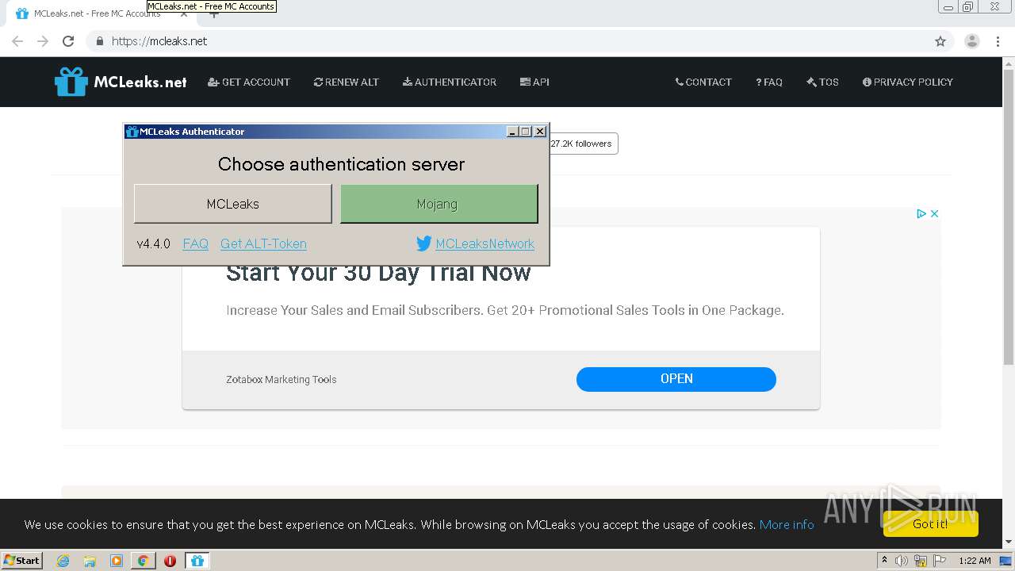Image resolution: width=1015 pixels, height=571 pixels.
Task: Open the RENEW ALT page
Action: coord(347,82)
